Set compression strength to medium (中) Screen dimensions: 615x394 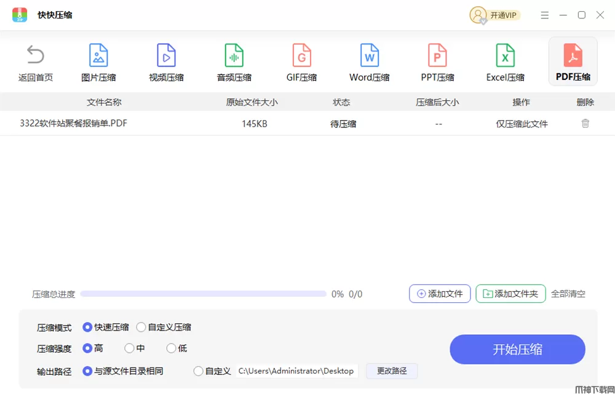click(129, 348)
